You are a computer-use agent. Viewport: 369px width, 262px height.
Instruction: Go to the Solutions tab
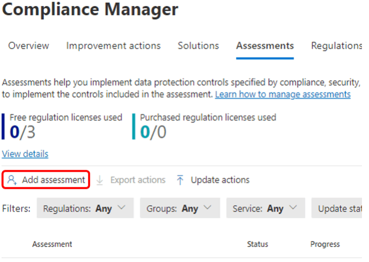point(199,46)
